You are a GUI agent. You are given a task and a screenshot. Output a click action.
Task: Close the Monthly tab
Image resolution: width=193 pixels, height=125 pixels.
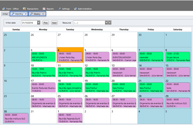(x=26, y=14)
